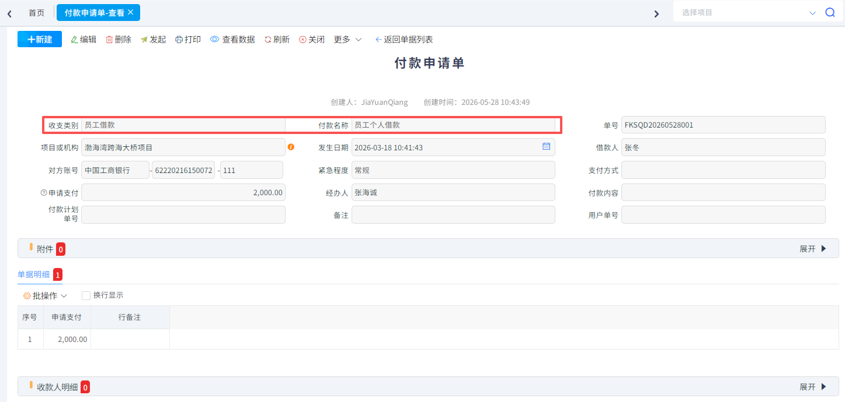Click the 经办人 field showing 张海诚
The width and height of the screenshot is (845, 402).
[453, 192]
